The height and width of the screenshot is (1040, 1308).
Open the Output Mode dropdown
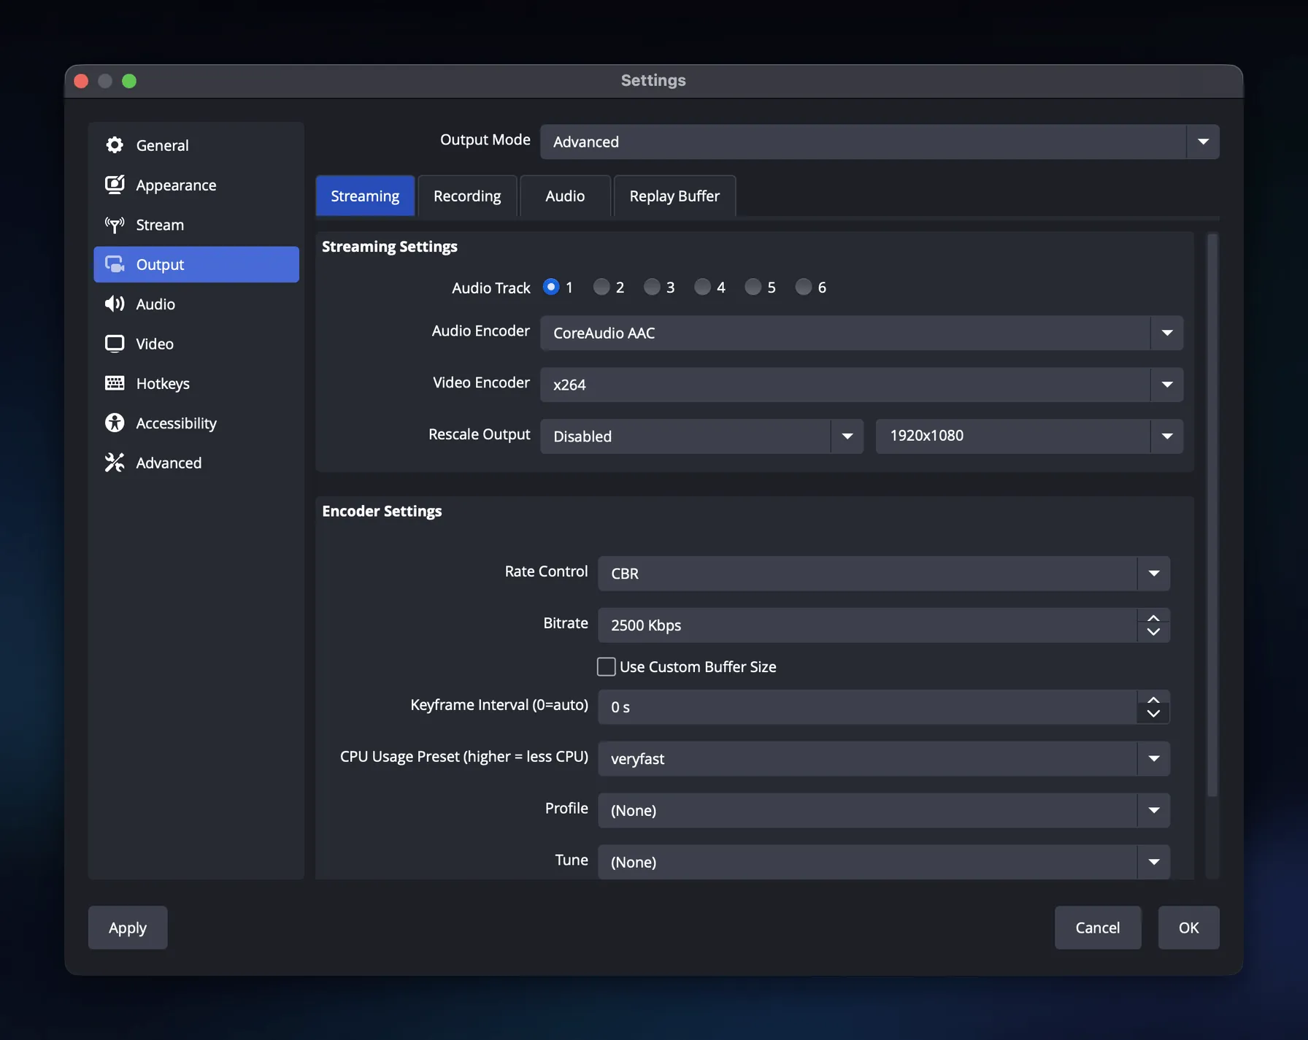(x=880, y=142)
